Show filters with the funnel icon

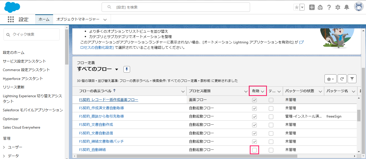(352, 79)
